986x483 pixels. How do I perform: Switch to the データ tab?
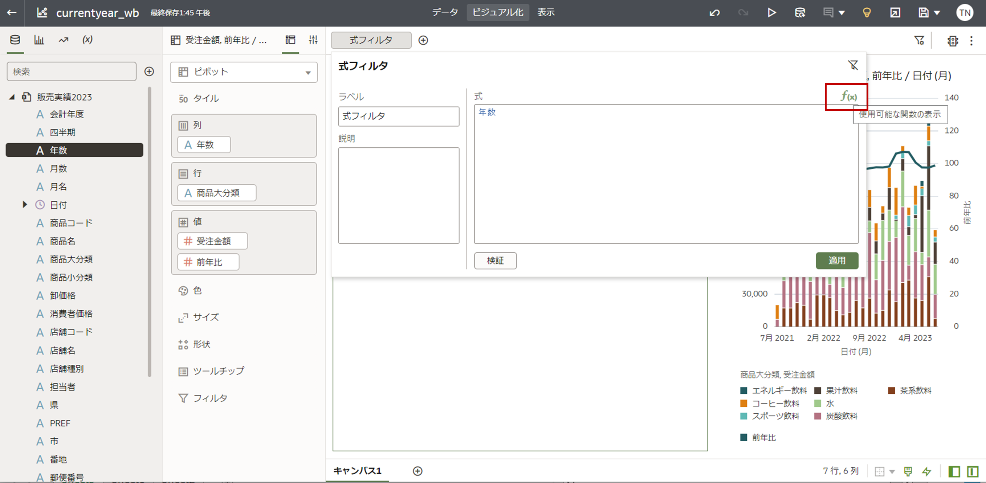(445, 13)
